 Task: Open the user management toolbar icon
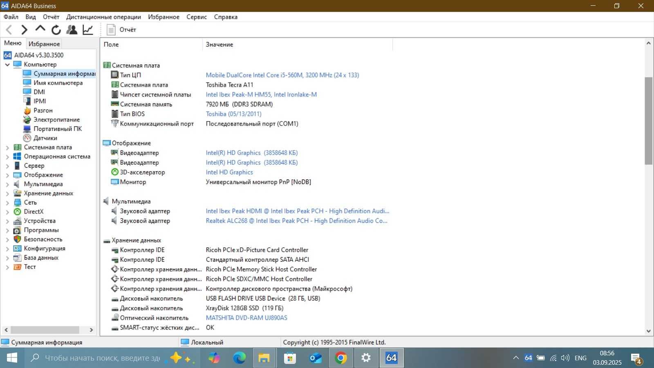pyautogui.click(x=72, y=29)
